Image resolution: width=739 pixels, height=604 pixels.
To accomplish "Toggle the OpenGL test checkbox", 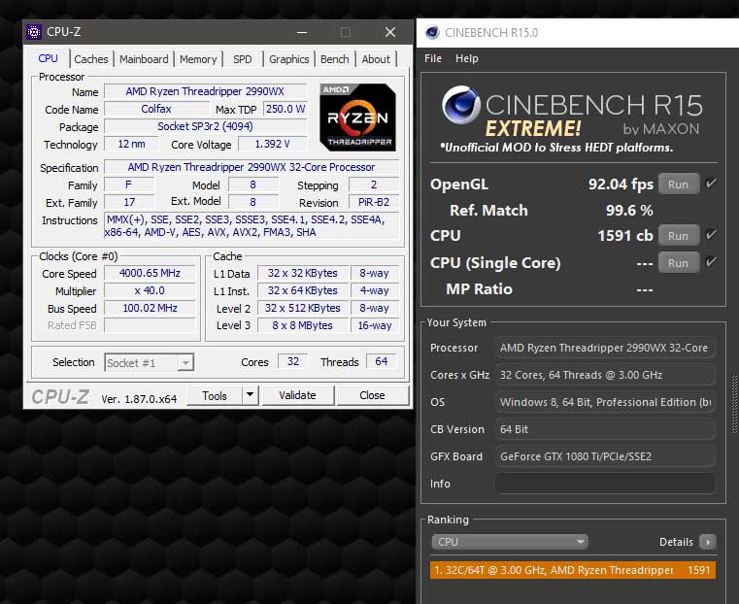I will (x=711, y=184).
